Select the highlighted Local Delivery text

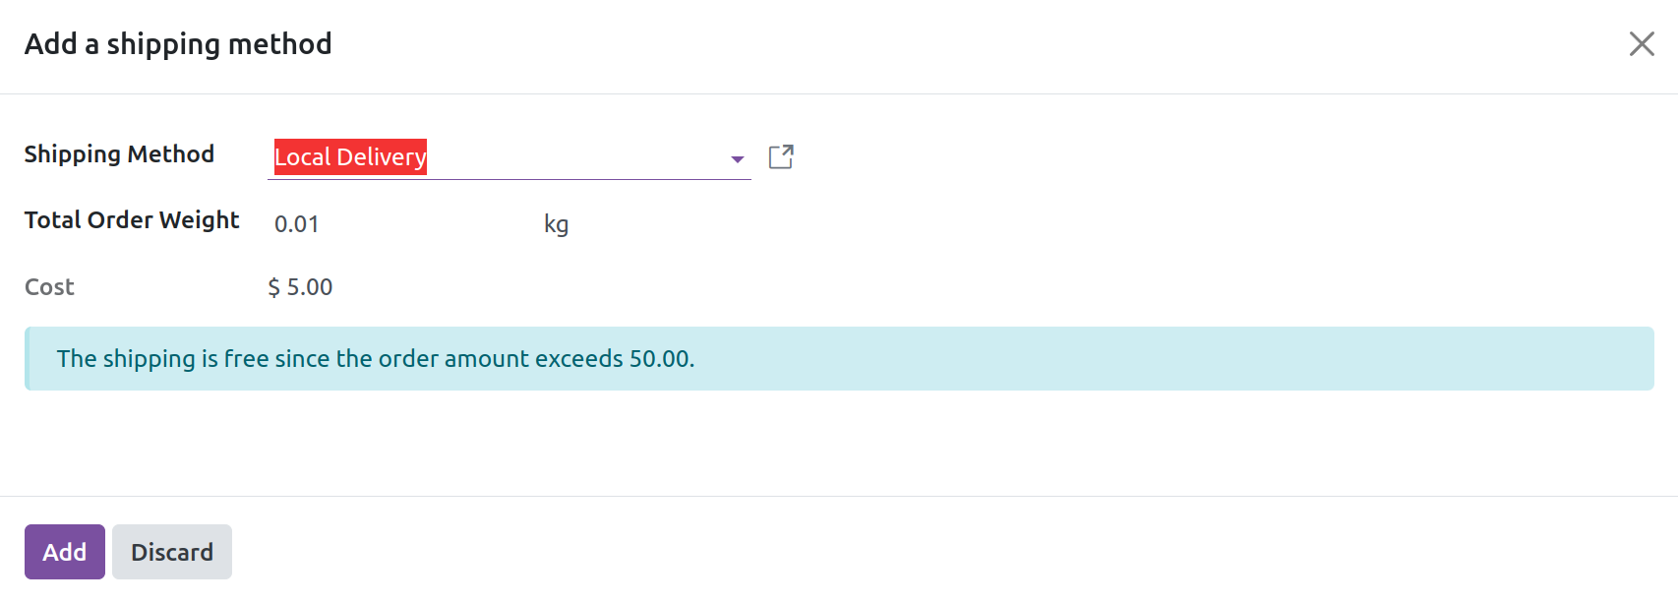click(x=350, y=157)
